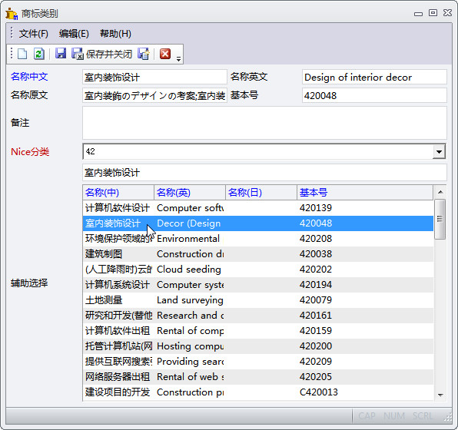Click the 保存并关闭 button label
This screenshot has height=430, width=458.
click(109, 55)
